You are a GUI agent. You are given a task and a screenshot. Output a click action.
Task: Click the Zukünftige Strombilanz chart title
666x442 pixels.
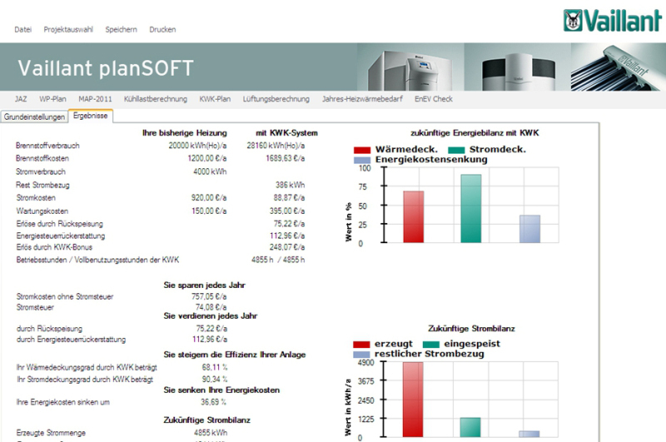pyautogui.click(x=471, y=329)
